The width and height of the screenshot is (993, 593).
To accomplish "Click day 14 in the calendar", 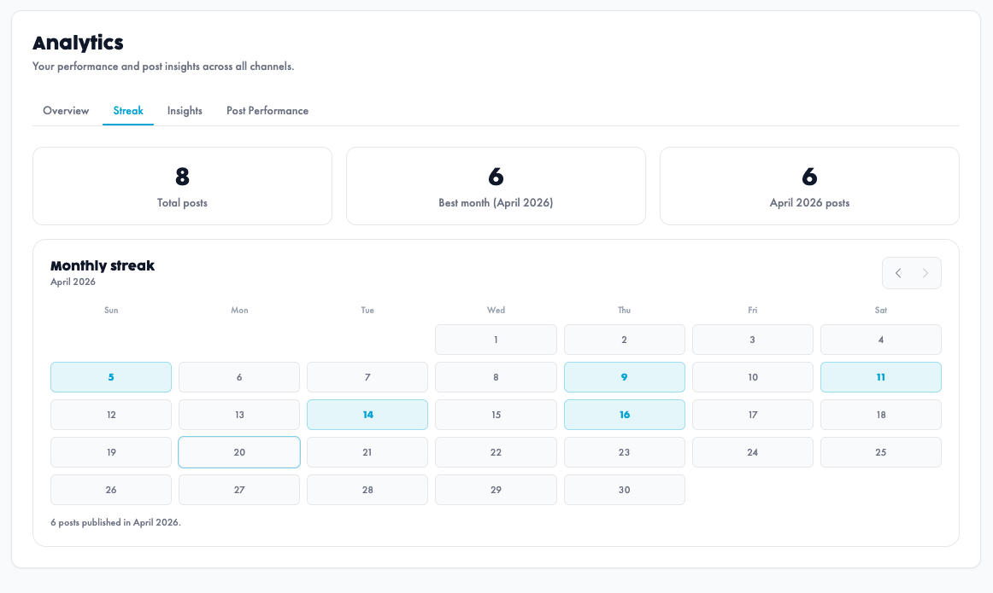I will (367, 414).
